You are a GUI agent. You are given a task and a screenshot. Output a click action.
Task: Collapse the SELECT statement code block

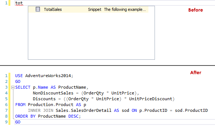13,87
